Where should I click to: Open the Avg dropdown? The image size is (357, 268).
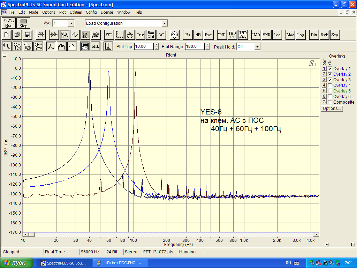pyautogui.click(x=71, y=23)
